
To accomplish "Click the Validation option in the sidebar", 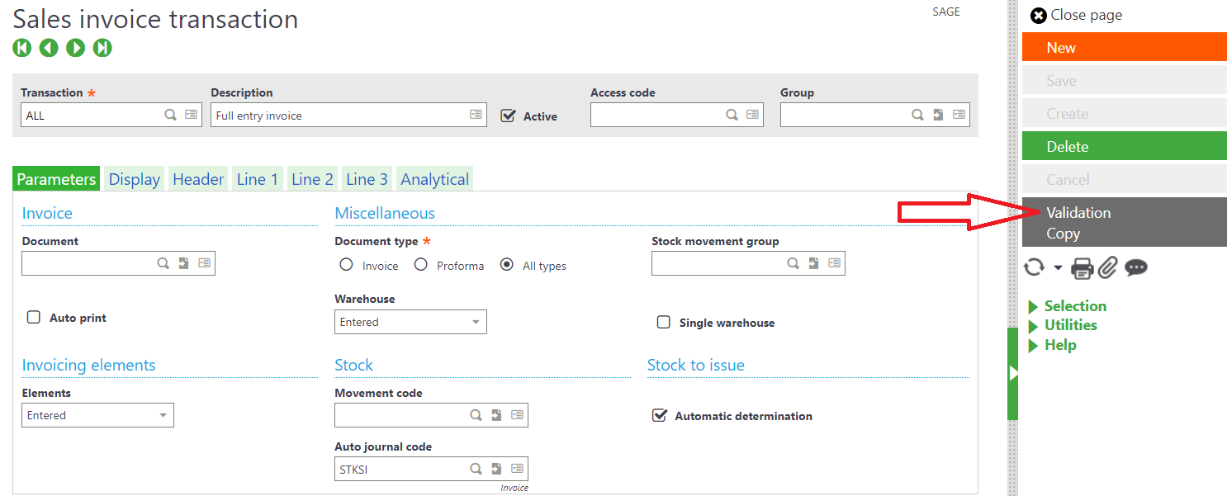I will [x=1078, y=212].
